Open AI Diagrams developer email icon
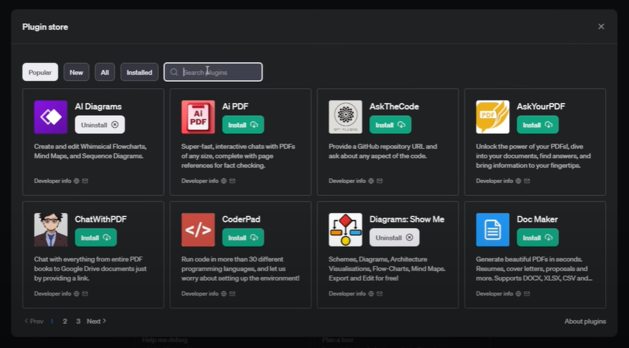629x348 pixels. (85, 181)
